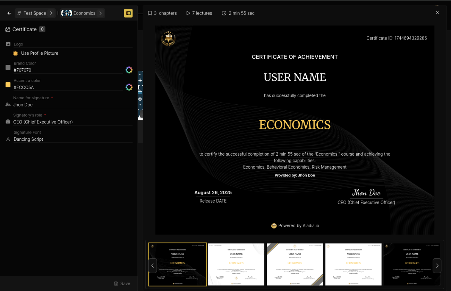Close the certificate preview panel
The height and width of the screenshot is (291, 451).
coord(437,12)
